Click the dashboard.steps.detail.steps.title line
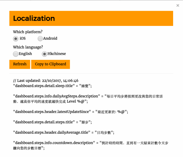183x157 pixels. click(x=52, y=122)
